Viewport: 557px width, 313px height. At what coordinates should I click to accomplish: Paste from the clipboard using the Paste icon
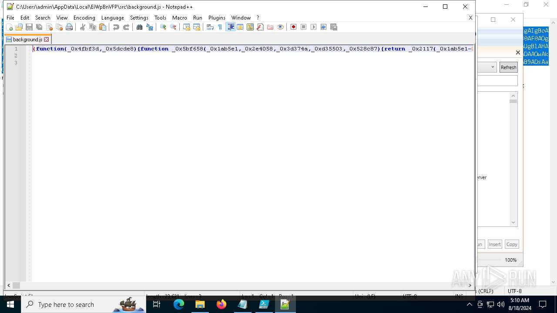103,27
